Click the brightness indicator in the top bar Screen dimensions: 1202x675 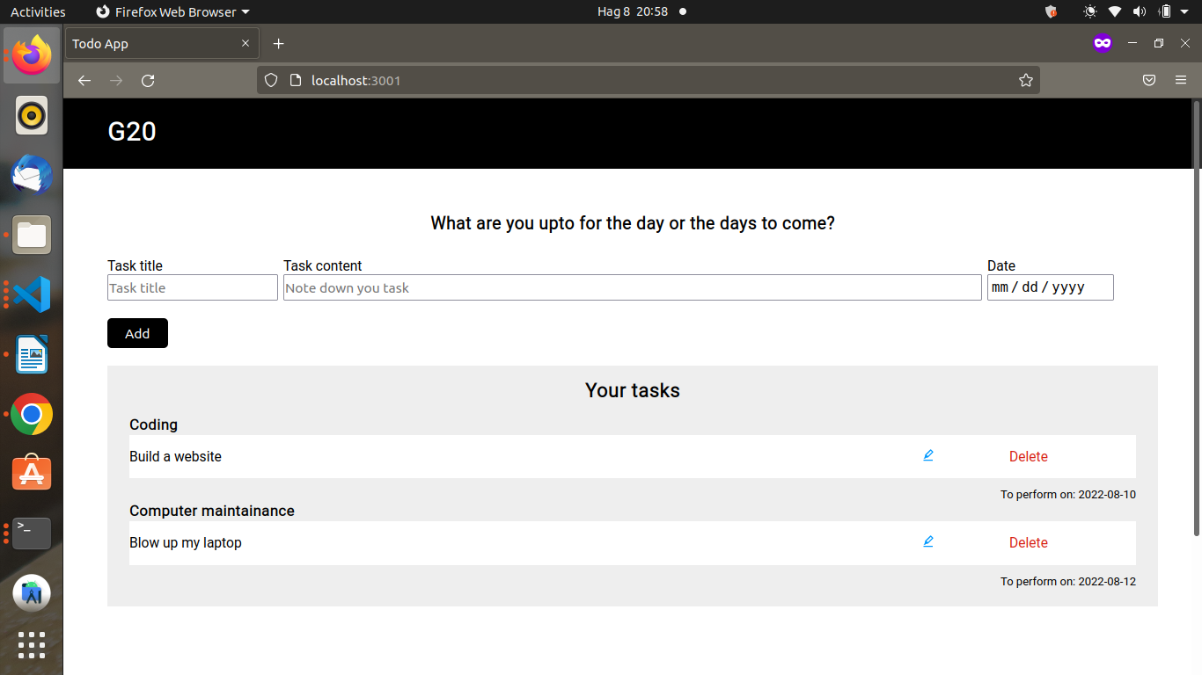pos(1090,12)
